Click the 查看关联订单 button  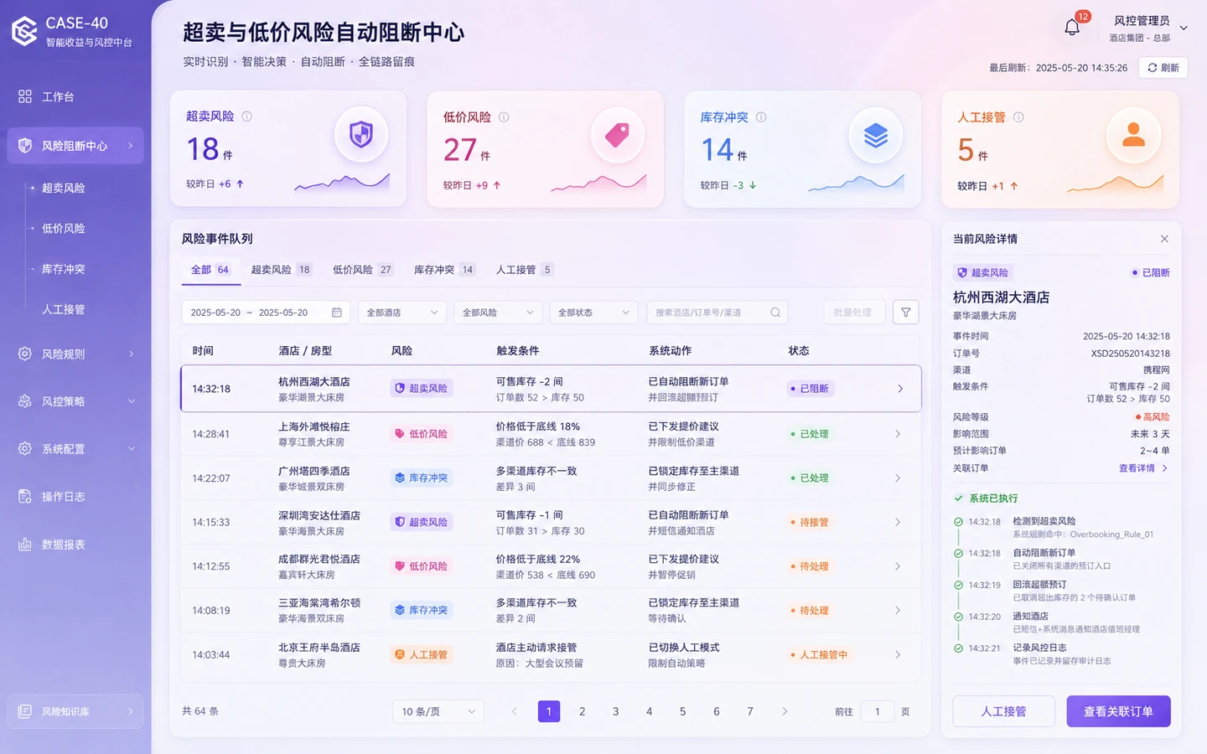click(1118, 711)
